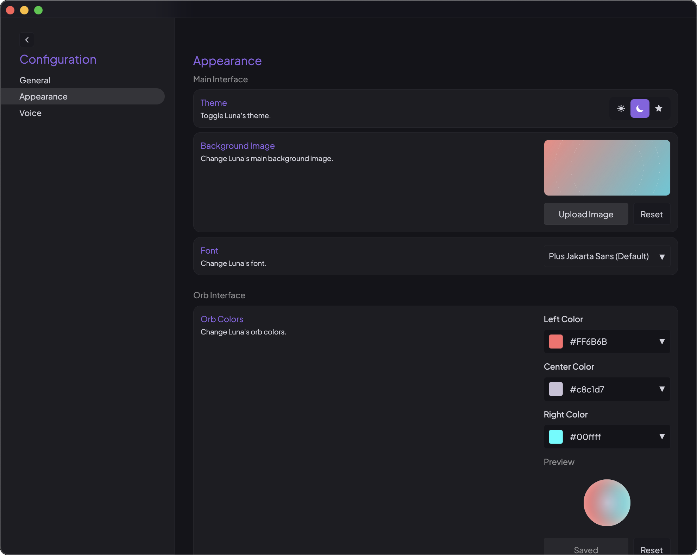Reset the background image
The width and height of the screenshot is (697, 555).
(651, 214)
